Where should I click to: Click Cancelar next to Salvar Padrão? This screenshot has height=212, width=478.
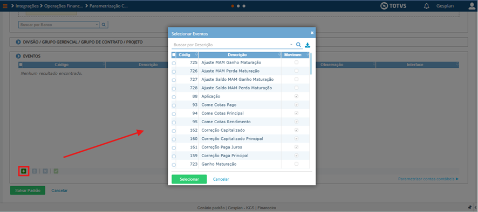click(59, 190)
